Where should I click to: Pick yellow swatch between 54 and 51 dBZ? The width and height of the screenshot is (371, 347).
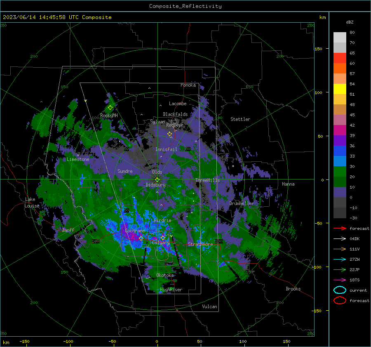(340, 89)
